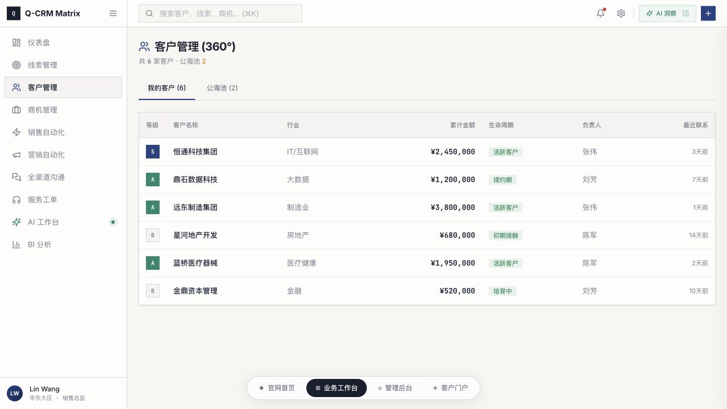Open 客户门户 in the bottom switcher
727x409 pixels.
pos(450,388)
